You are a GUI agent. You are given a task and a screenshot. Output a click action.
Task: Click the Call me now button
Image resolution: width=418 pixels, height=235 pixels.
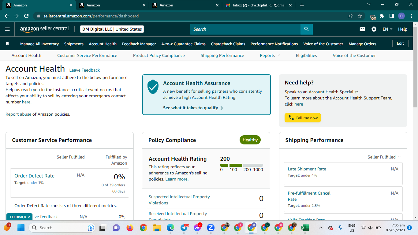[303, 118]
